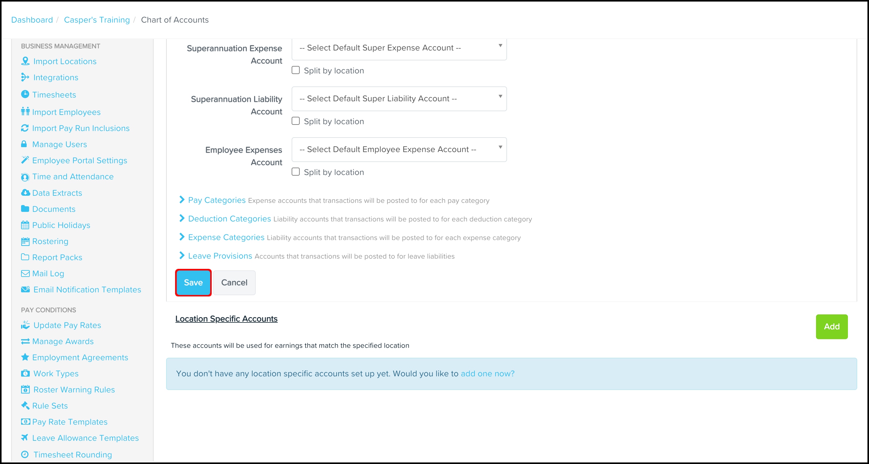Click the Manage Users lock icon
The width and height of the screenshot is (869, 464).
coord(24,144)
